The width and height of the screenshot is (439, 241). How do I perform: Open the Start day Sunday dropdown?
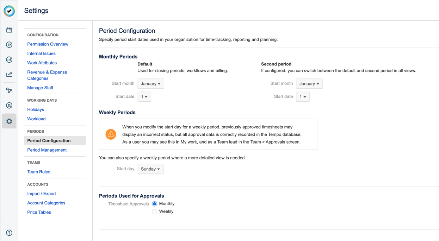point(150,169)
